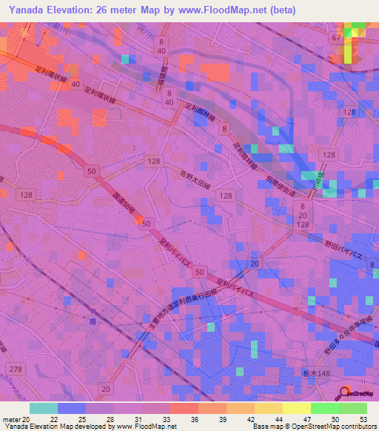Click the 佐野太田線 road label
379x431 pixels.
(x=195, y=180)
